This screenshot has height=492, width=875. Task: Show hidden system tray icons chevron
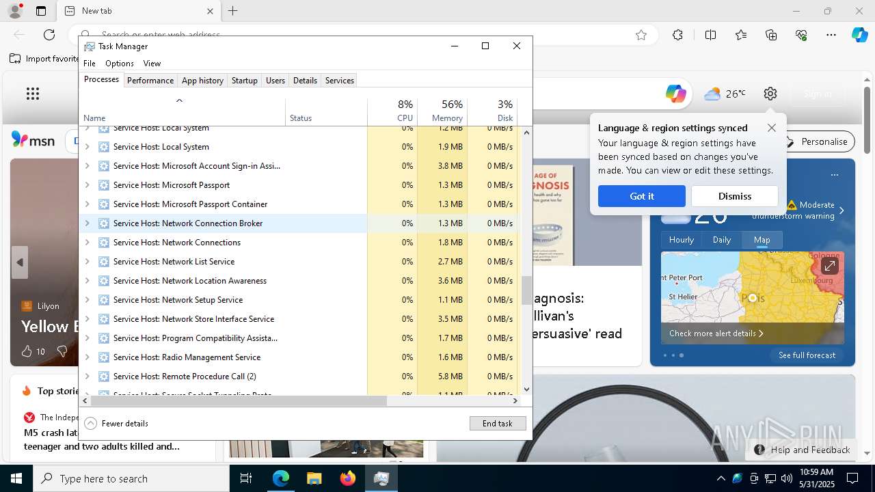click(x=721, y=478)
